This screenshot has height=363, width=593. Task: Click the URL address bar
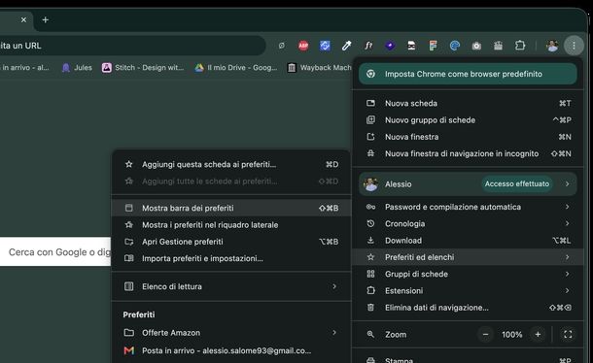click(x=132, y=46)
